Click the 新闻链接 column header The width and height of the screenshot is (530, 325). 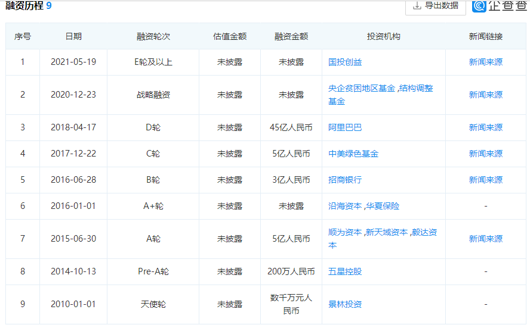pyautogui.click(x=485, y=36)
